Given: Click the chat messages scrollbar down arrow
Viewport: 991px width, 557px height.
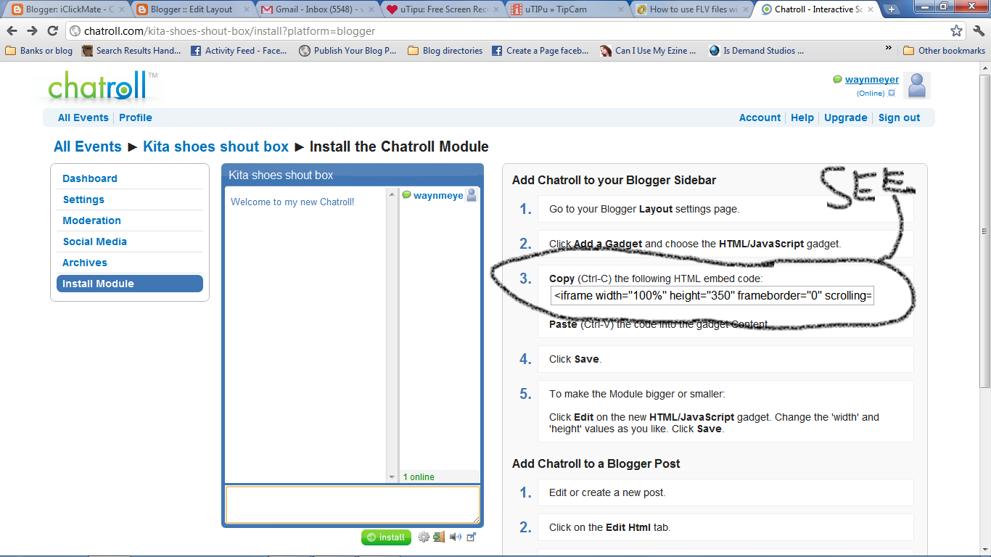Looking at the screenshot, I should 392,476.
